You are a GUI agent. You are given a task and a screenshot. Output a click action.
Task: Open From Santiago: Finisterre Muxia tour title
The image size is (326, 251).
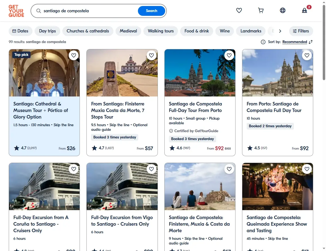(118, 110)
